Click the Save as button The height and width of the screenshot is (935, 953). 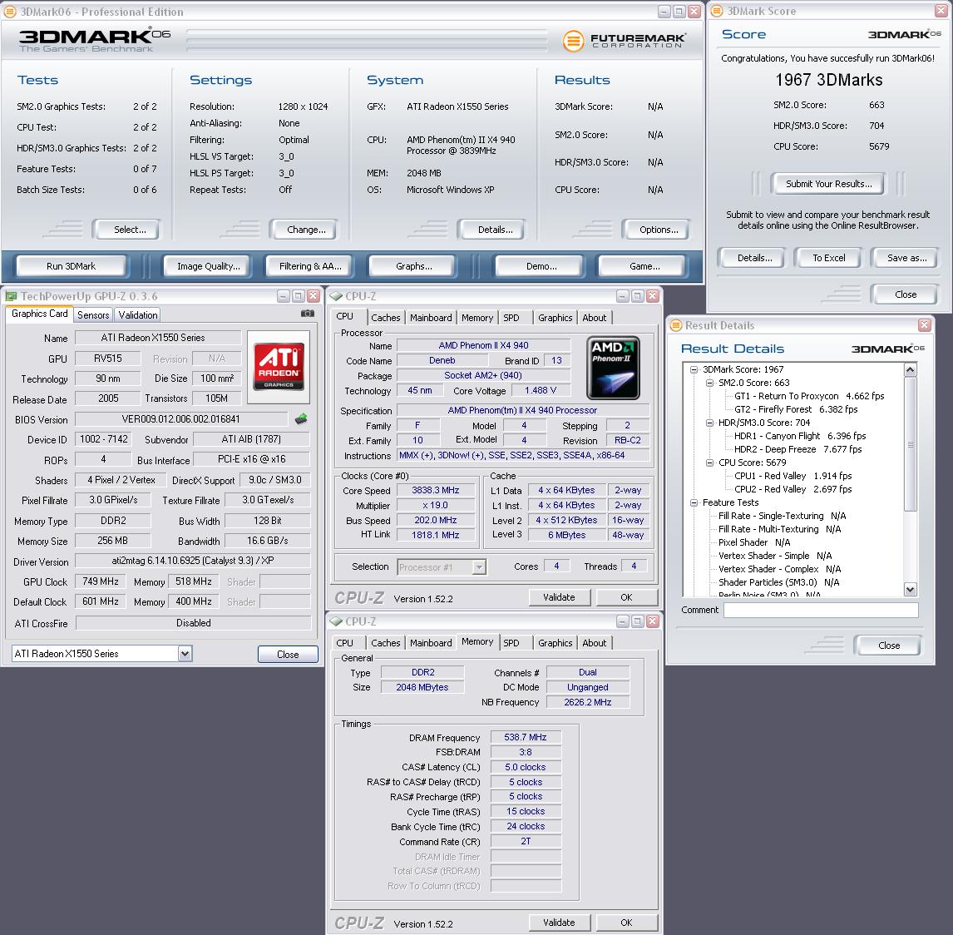coord(906,258)
